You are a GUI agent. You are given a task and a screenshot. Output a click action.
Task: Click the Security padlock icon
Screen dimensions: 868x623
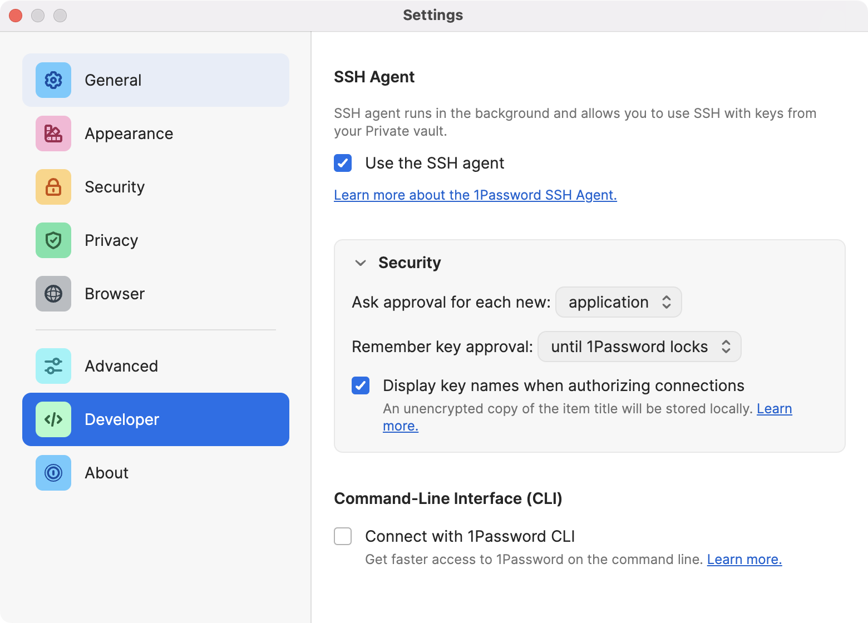coord(53,187)
